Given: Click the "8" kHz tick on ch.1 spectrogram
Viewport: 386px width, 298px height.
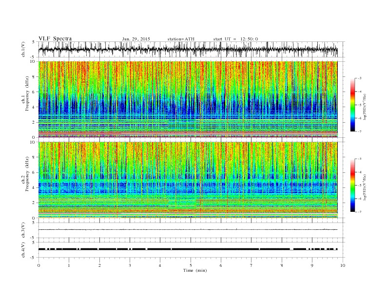Looking at the screenshot, I should point(34,77).
